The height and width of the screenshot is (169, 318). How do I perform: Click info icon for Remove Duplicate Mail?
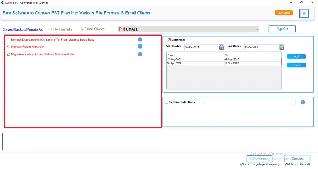coord(140,39)
